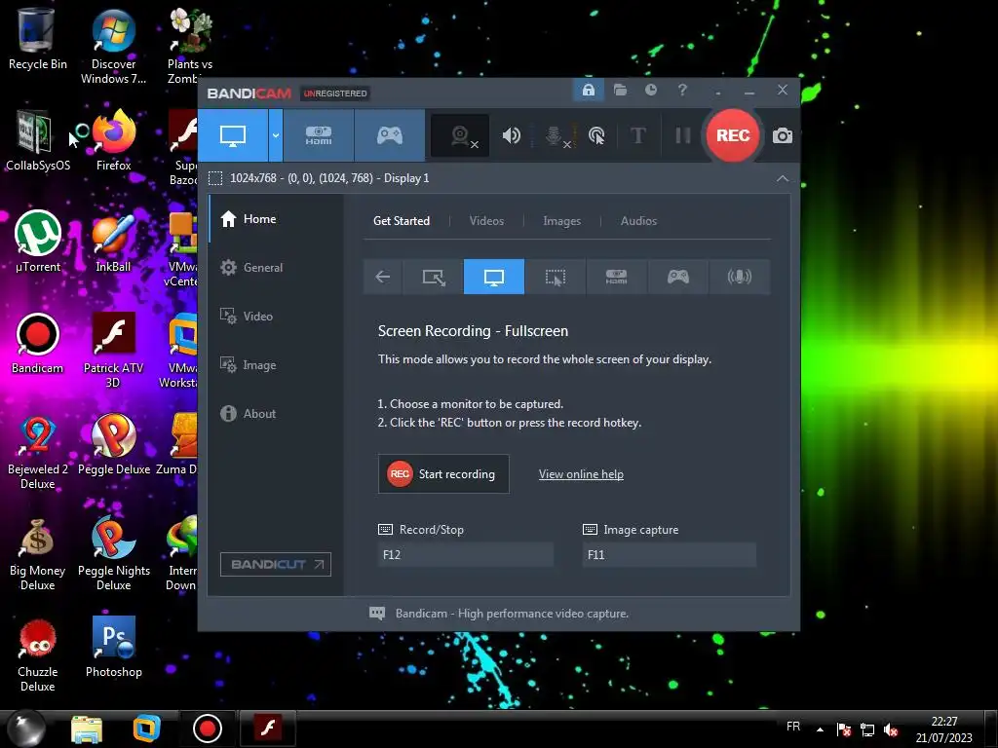Click the Patrick ATV 3D desktop icon
Viewport: 998px width, 748px height.
click(113, 351)
